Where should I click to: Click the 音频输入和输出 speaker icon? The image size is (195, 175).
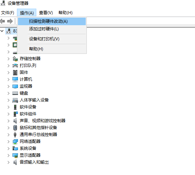pos(15,162)
